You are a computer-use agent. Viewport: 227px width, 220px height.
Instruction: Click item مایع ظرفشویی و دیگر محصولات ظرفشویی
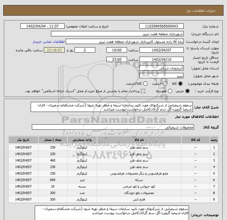(x=139, y=173)
